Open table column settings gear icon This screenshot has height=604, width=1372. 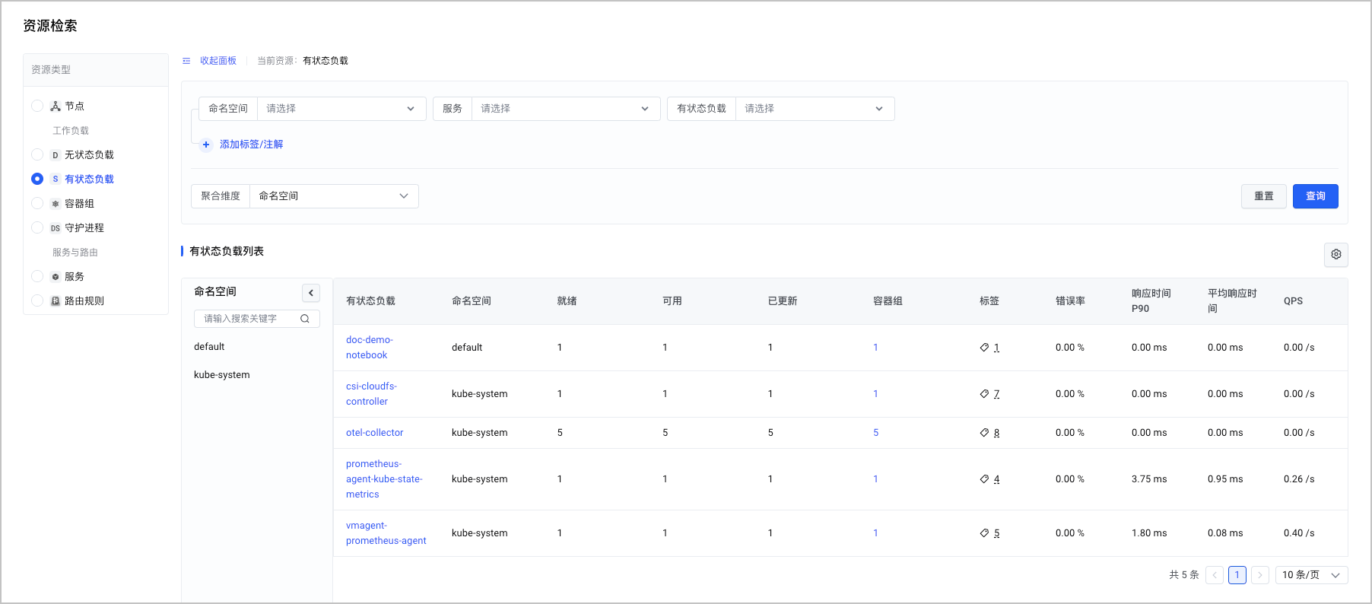1336,255
